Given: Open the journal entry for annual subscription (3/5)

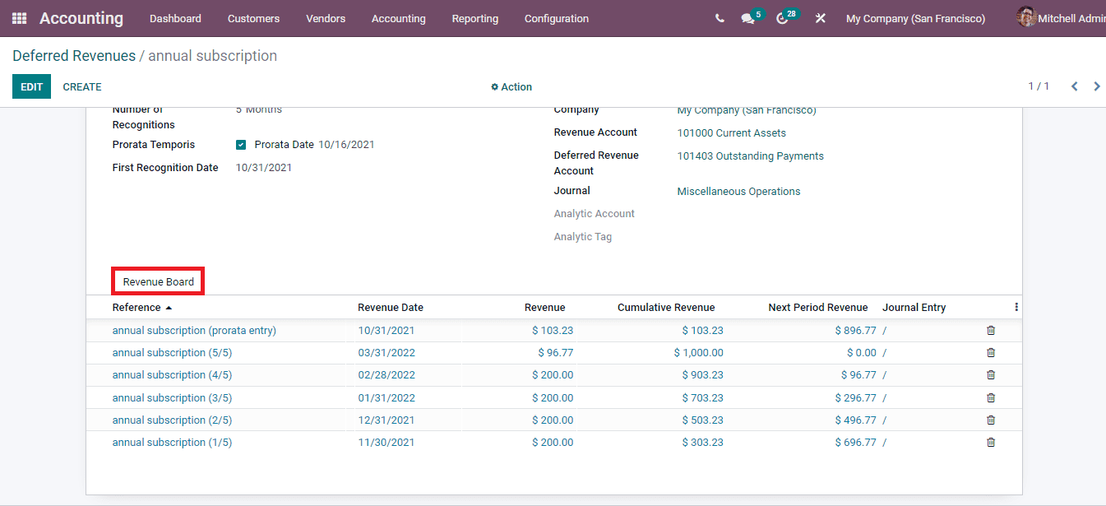Looking at the screenshot, I should pyautogui.click(x=883, y=397).
